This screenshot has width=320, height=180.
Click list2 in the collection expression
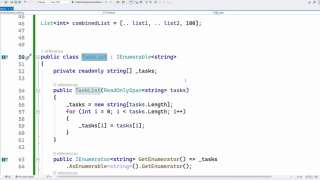coord(171,23)
